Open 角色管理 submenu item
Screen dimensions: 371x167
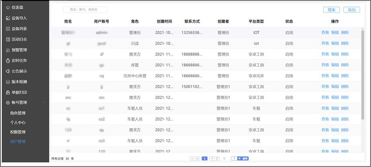18,113
